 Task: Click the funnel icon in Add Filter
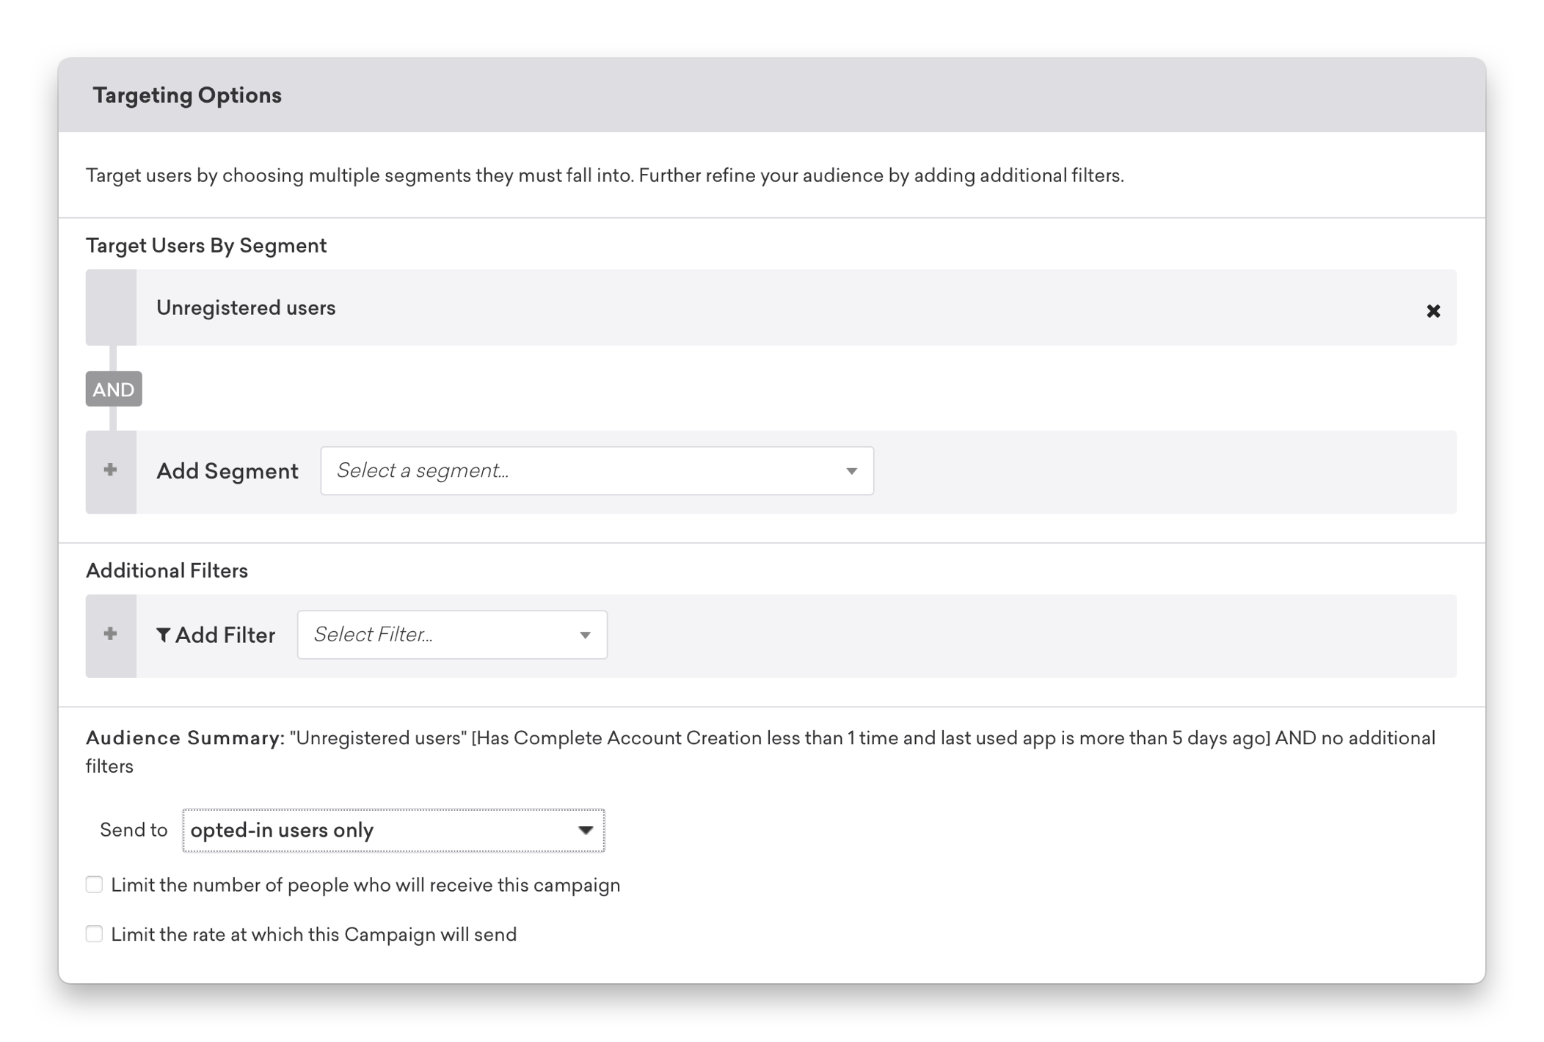pyautogui.click(x=164, y=635)
